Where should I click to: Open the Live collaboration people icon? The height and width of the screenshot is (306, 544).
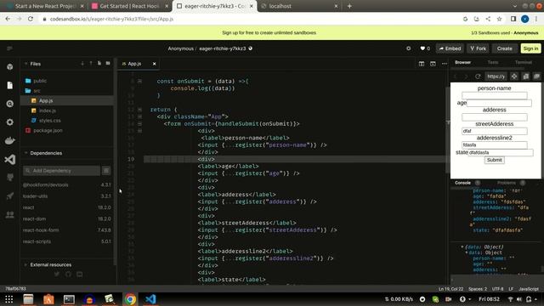9,215
